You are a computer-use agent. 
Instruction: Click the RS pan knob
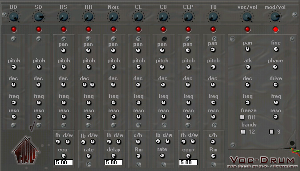[63, 51]
